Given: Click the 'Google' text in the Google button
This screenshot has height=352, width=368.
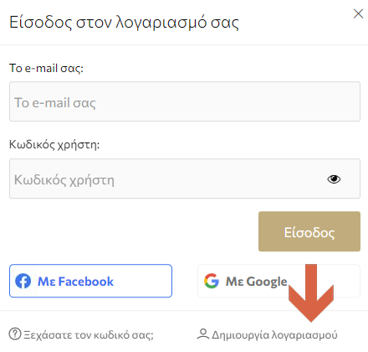Looking at the screenshot, I should (267, 282).
